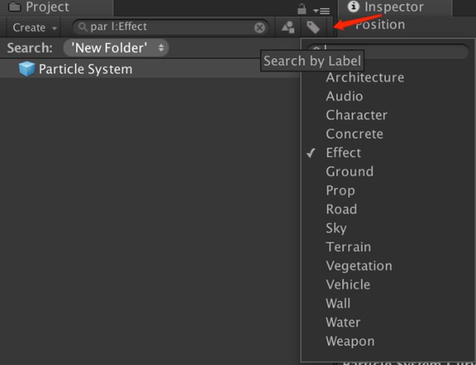Click the label filter search box
This screenshot has width=476, height=365.
click(x=394, y=52)
